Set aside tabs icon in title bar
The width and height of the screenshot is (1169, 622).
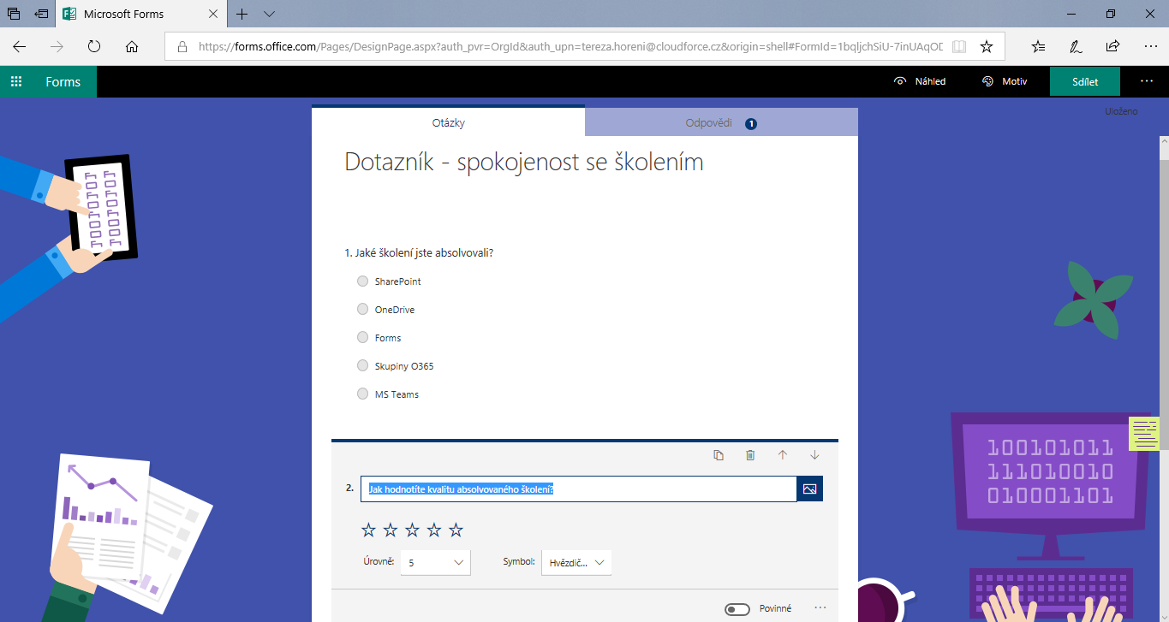point(41,14)
